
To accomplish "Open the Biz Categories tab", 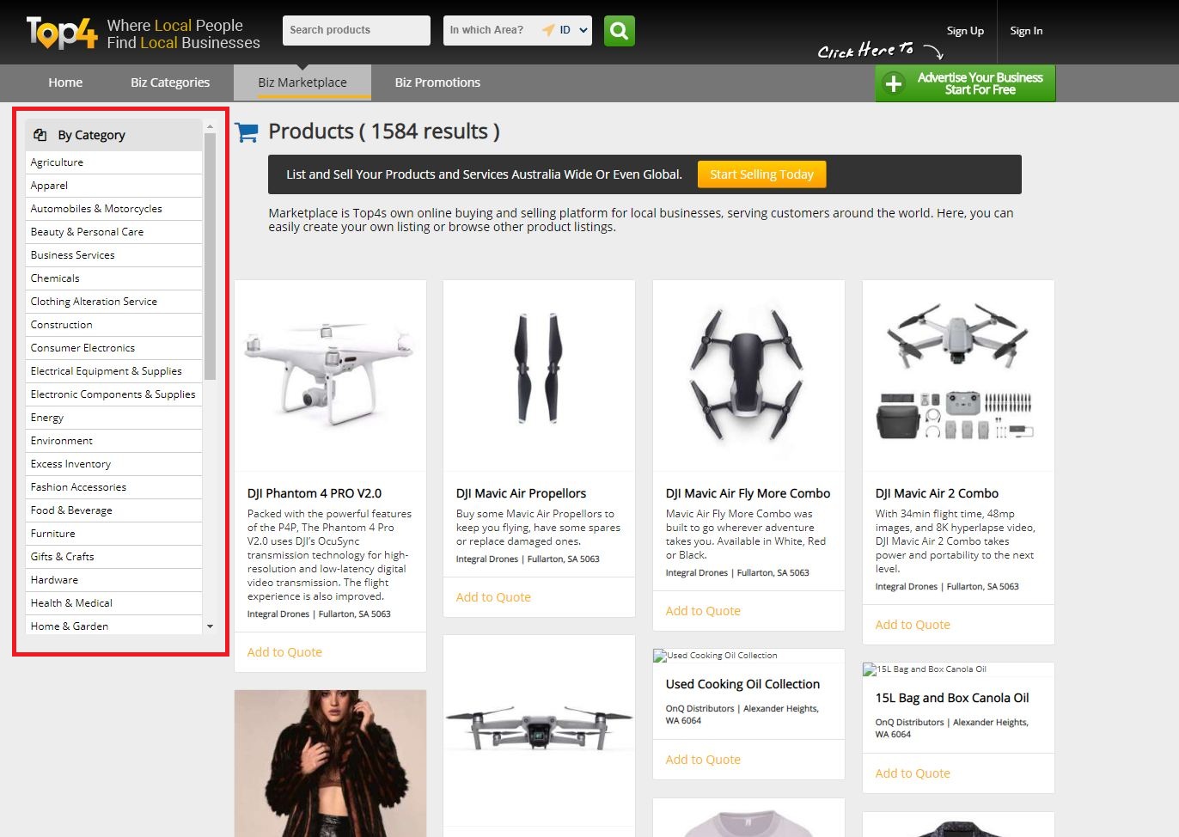I will (x=170, y=82).
